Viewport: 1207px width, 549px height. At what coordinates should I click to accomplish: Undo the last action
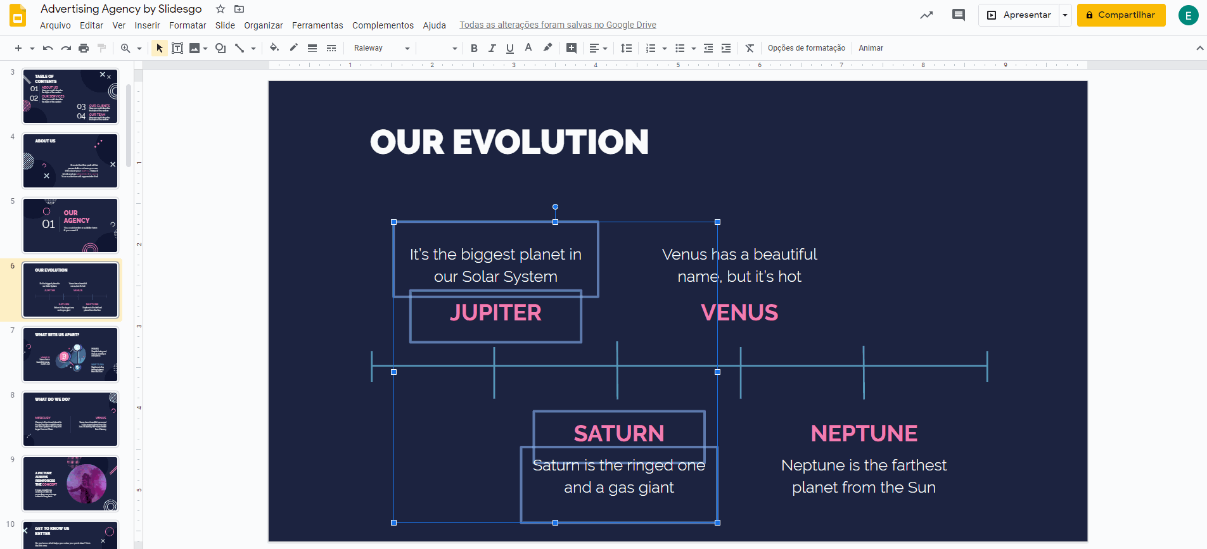click(x=48, y=48)
